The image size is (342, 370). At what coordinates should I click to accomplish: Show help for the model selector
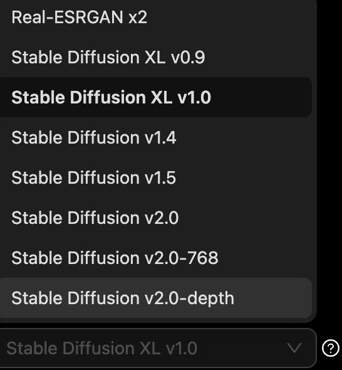[x=330, y=348]
